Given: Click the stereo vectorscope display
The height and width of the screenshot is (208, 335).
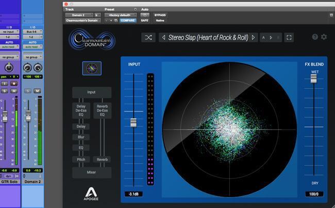Looking at the screenshot, I should 230,130.
